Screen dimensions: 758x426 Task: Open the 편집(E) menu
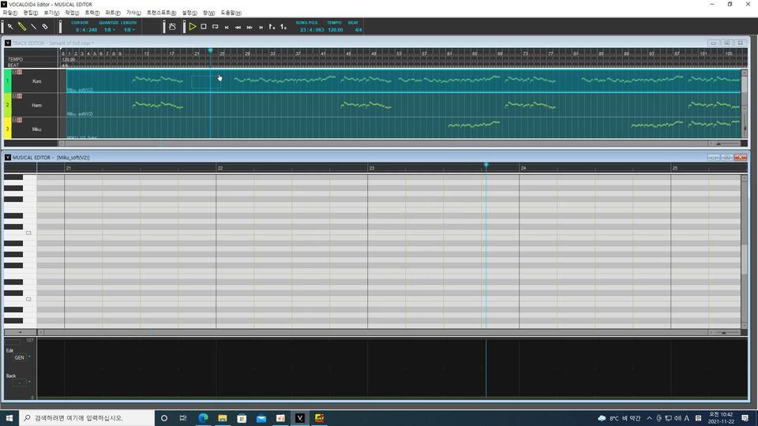(31, 13)
